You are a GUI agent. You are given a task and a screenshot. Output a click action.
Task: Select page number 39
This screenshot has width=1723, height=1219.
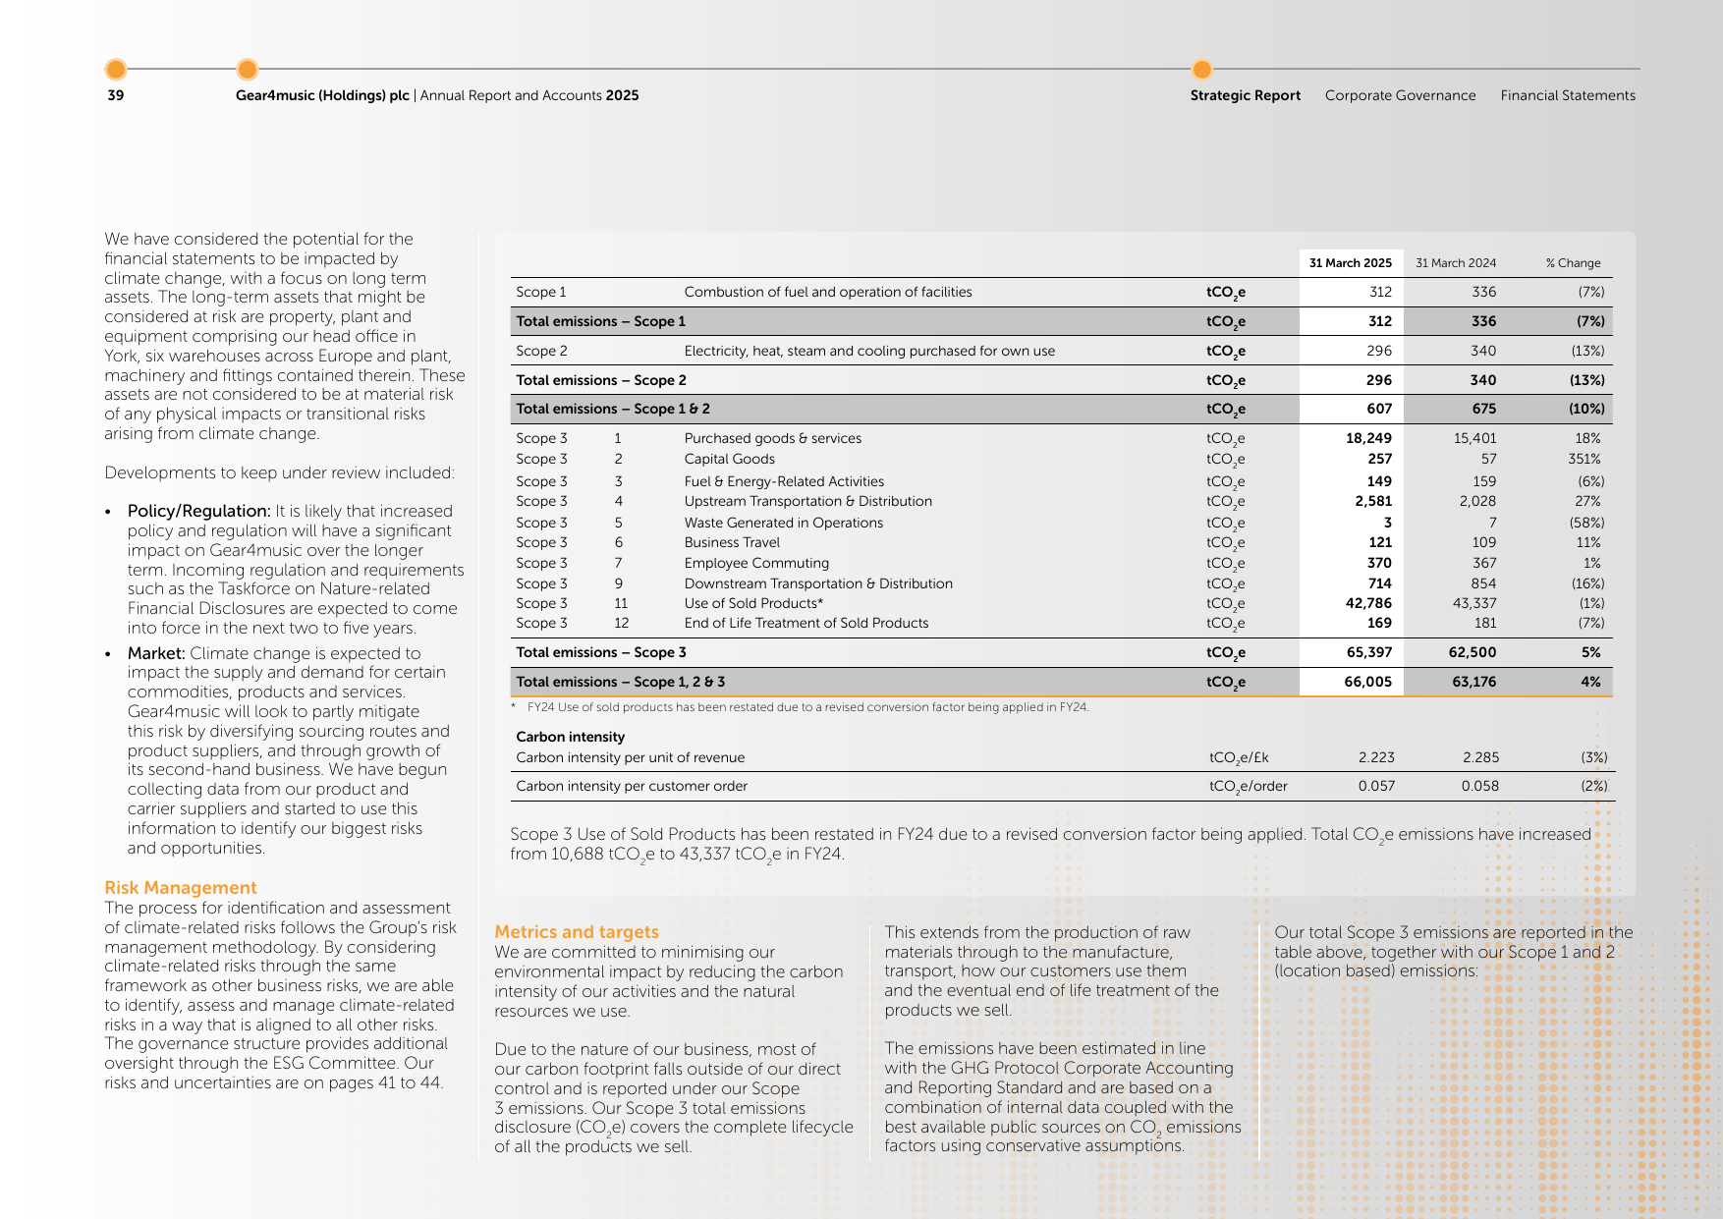click(116, 95)
